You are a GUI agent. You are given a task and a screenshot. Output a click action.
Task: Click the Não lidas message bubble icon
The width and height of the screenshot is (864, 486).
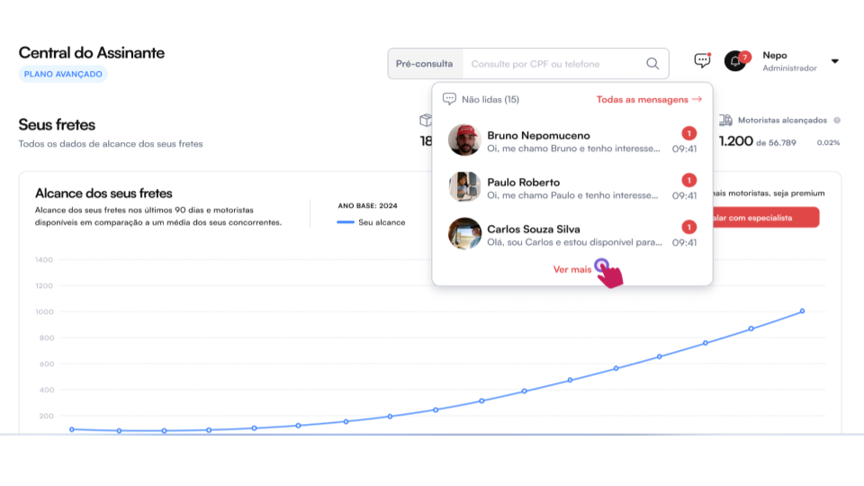(449, 99)
